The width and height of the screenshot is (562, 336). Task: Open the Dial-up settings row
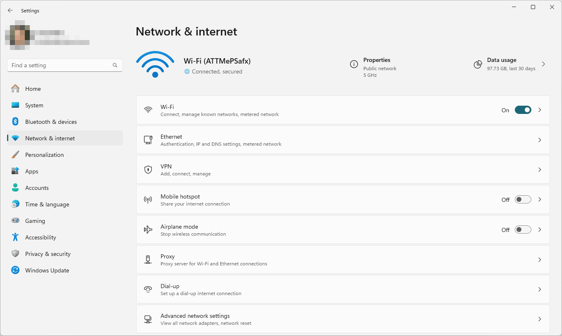[343, 289]
